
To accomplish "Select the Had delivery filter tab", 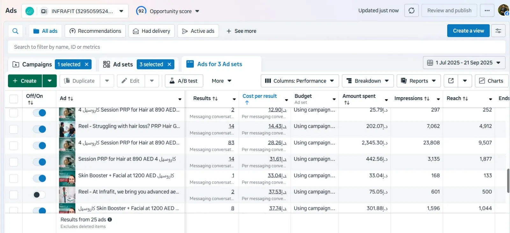I will click(x=151, y=31).
